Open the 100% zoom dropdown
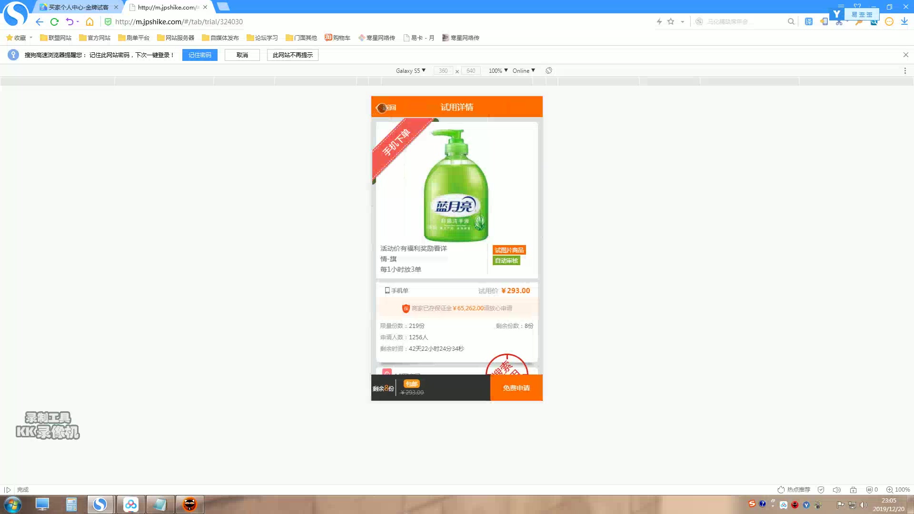 498,70
